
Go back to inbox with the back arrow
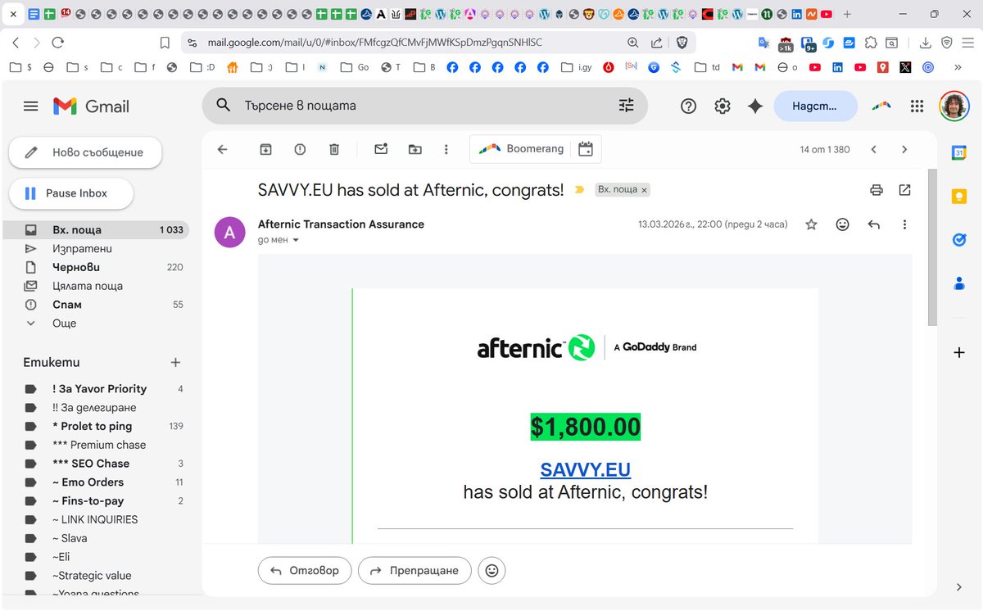coord(222,149)
